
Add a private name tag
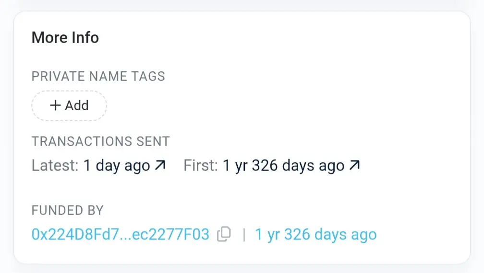click(69, 105)
